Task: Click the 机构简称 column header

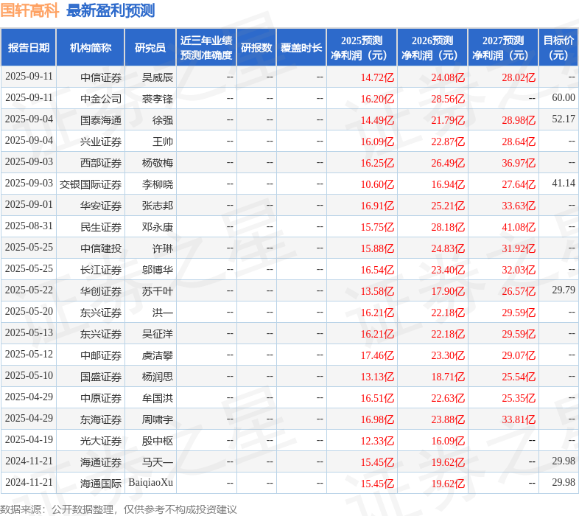Action: click(91, 48)
